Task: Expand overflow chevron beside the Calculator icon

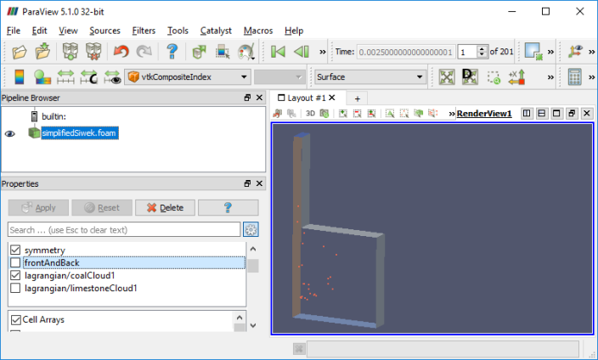Action: pos(591,77)
